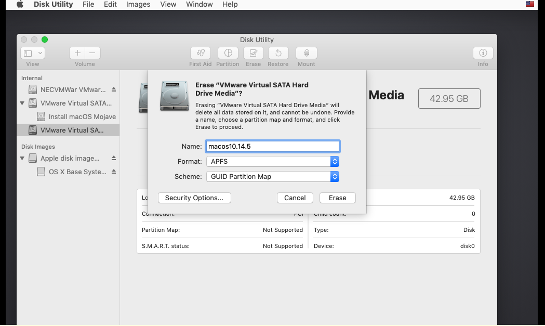Click the add volume plus button
This screenshot has height=326, width=545.
click(x=77, y=53)
